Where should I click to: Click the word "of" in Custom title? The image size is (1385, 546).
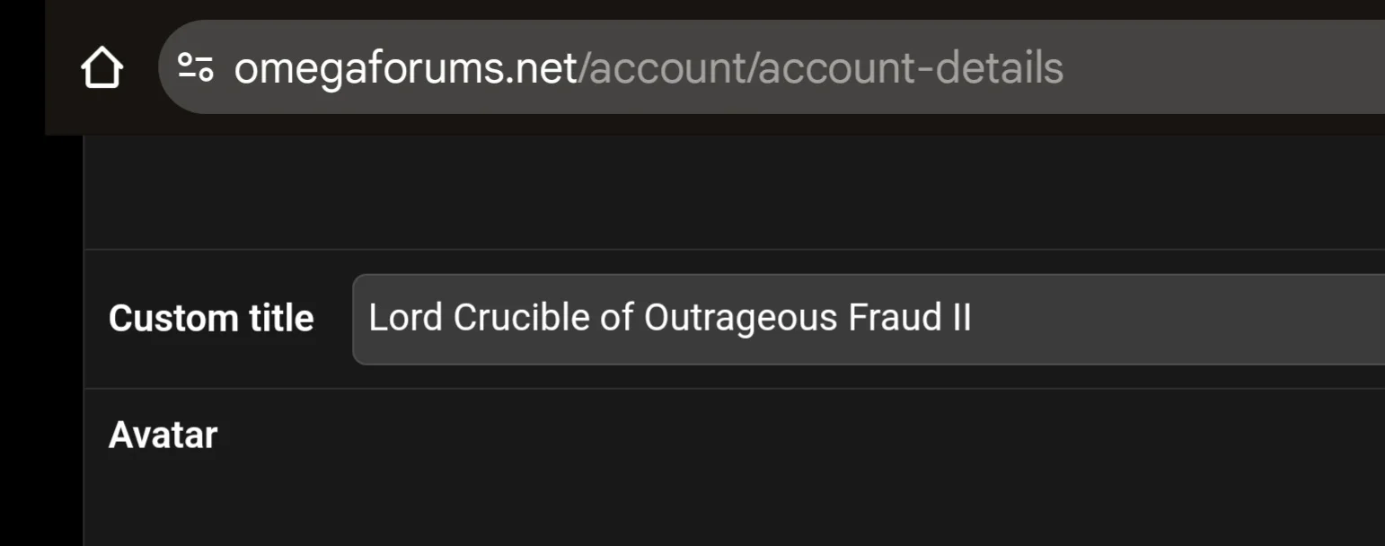pos(617,318)
